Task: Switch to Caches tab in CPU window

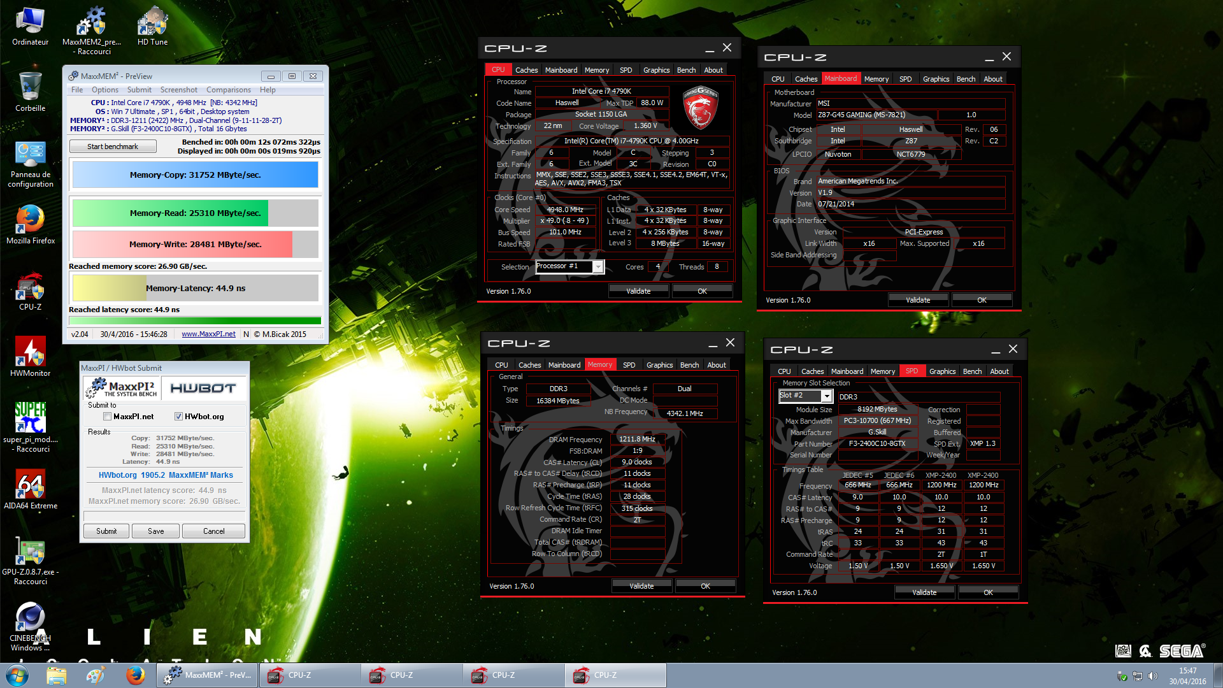Action: 526,70
